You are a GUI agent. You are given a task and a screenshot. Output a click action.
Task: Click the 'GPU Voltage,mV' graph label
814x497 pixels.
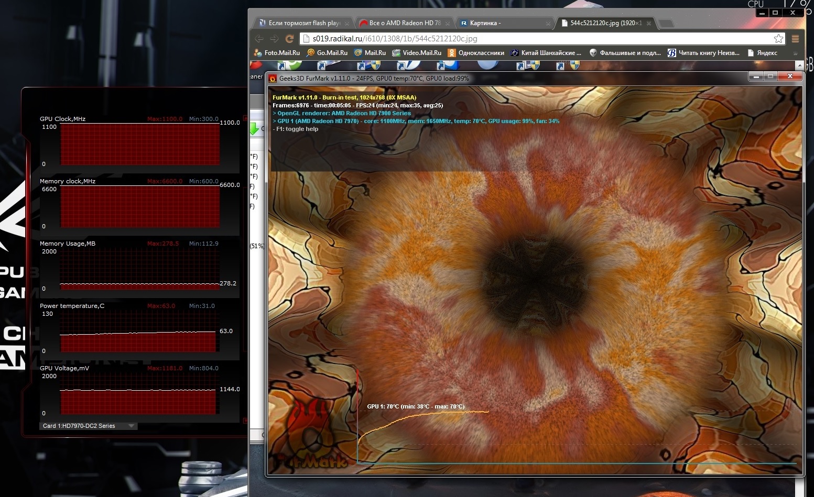tap(64, 368)
